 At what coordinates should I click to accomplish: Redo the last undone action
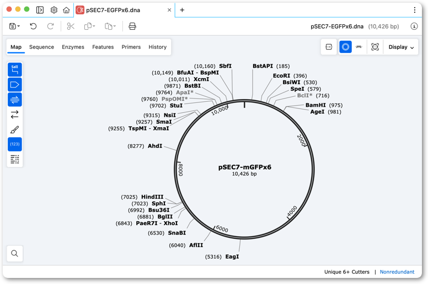tap(50, 26)
